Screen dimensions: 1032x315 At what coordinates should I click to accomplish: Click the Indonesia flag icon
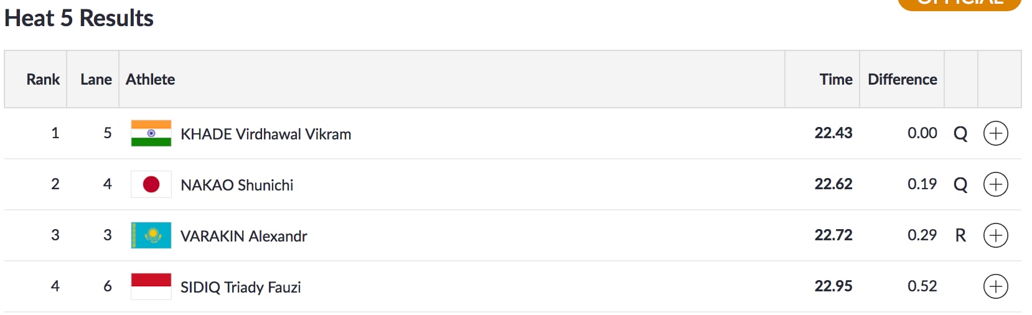coord(151,286)
